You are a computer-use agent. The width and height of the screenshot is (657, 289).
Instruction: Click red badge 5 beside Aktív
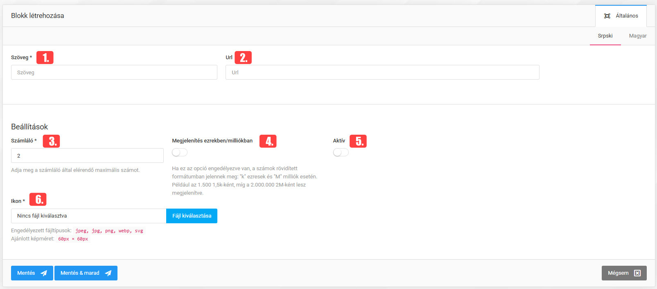(358, 141)
